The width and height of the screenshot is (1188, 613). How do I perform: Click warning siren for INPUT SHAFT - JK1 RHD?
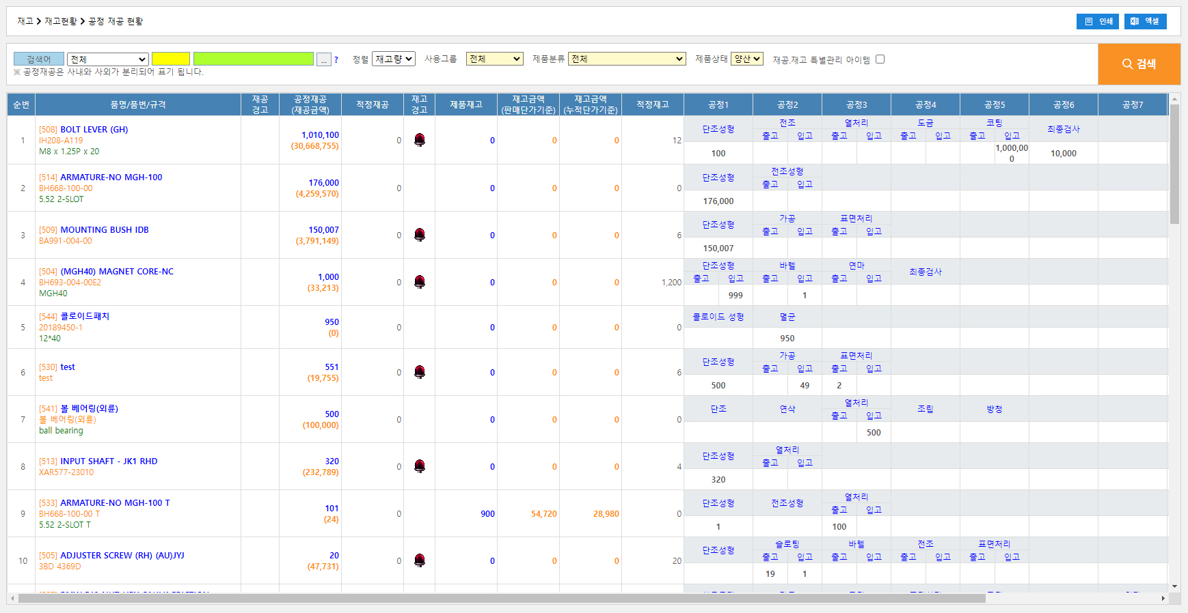coord(420,466)
